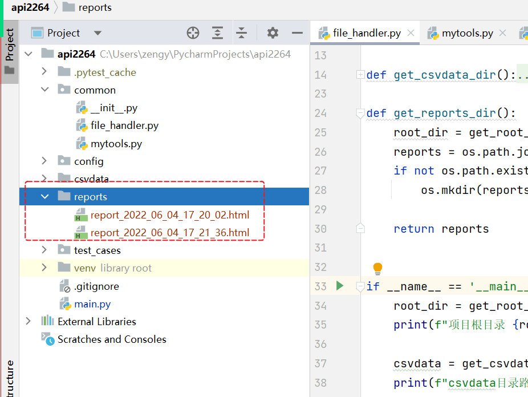Expand the External Libraries node
This screenshot has width=528, height=397.
[x=29, y=321]
